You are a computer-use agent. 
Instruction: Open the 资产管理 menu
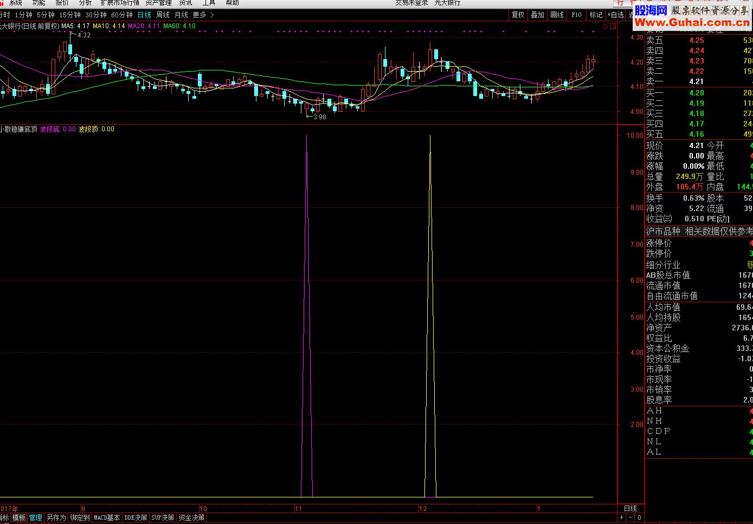(158, 3)
